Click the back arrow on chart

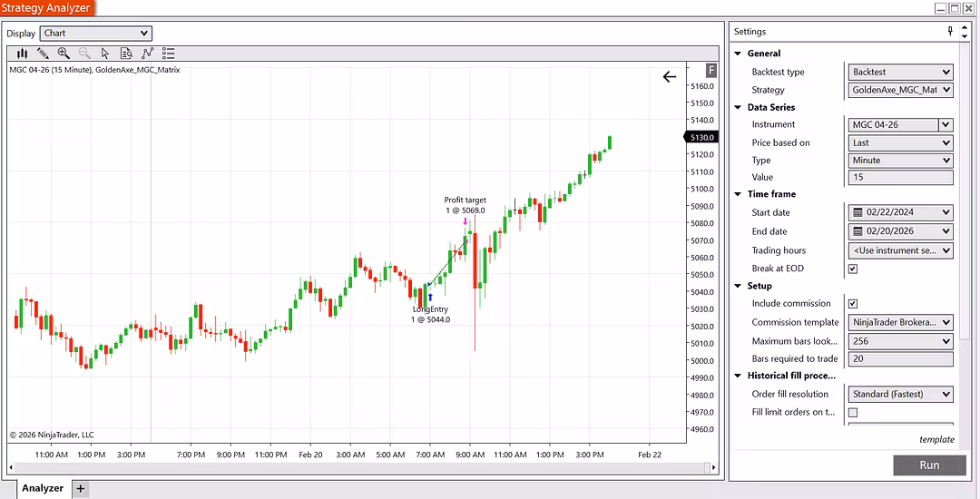coord(670,77)
